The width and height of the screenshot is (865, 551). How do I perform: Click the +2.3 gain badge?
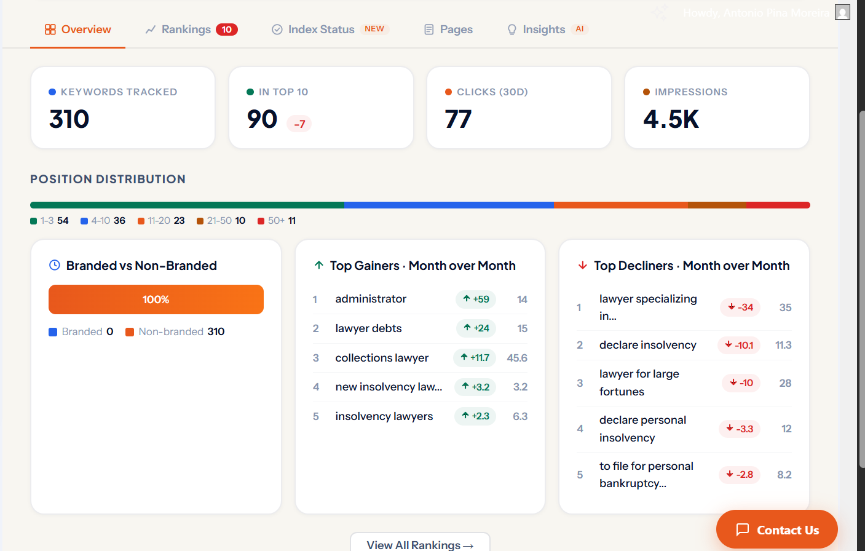tap(475, 416)
